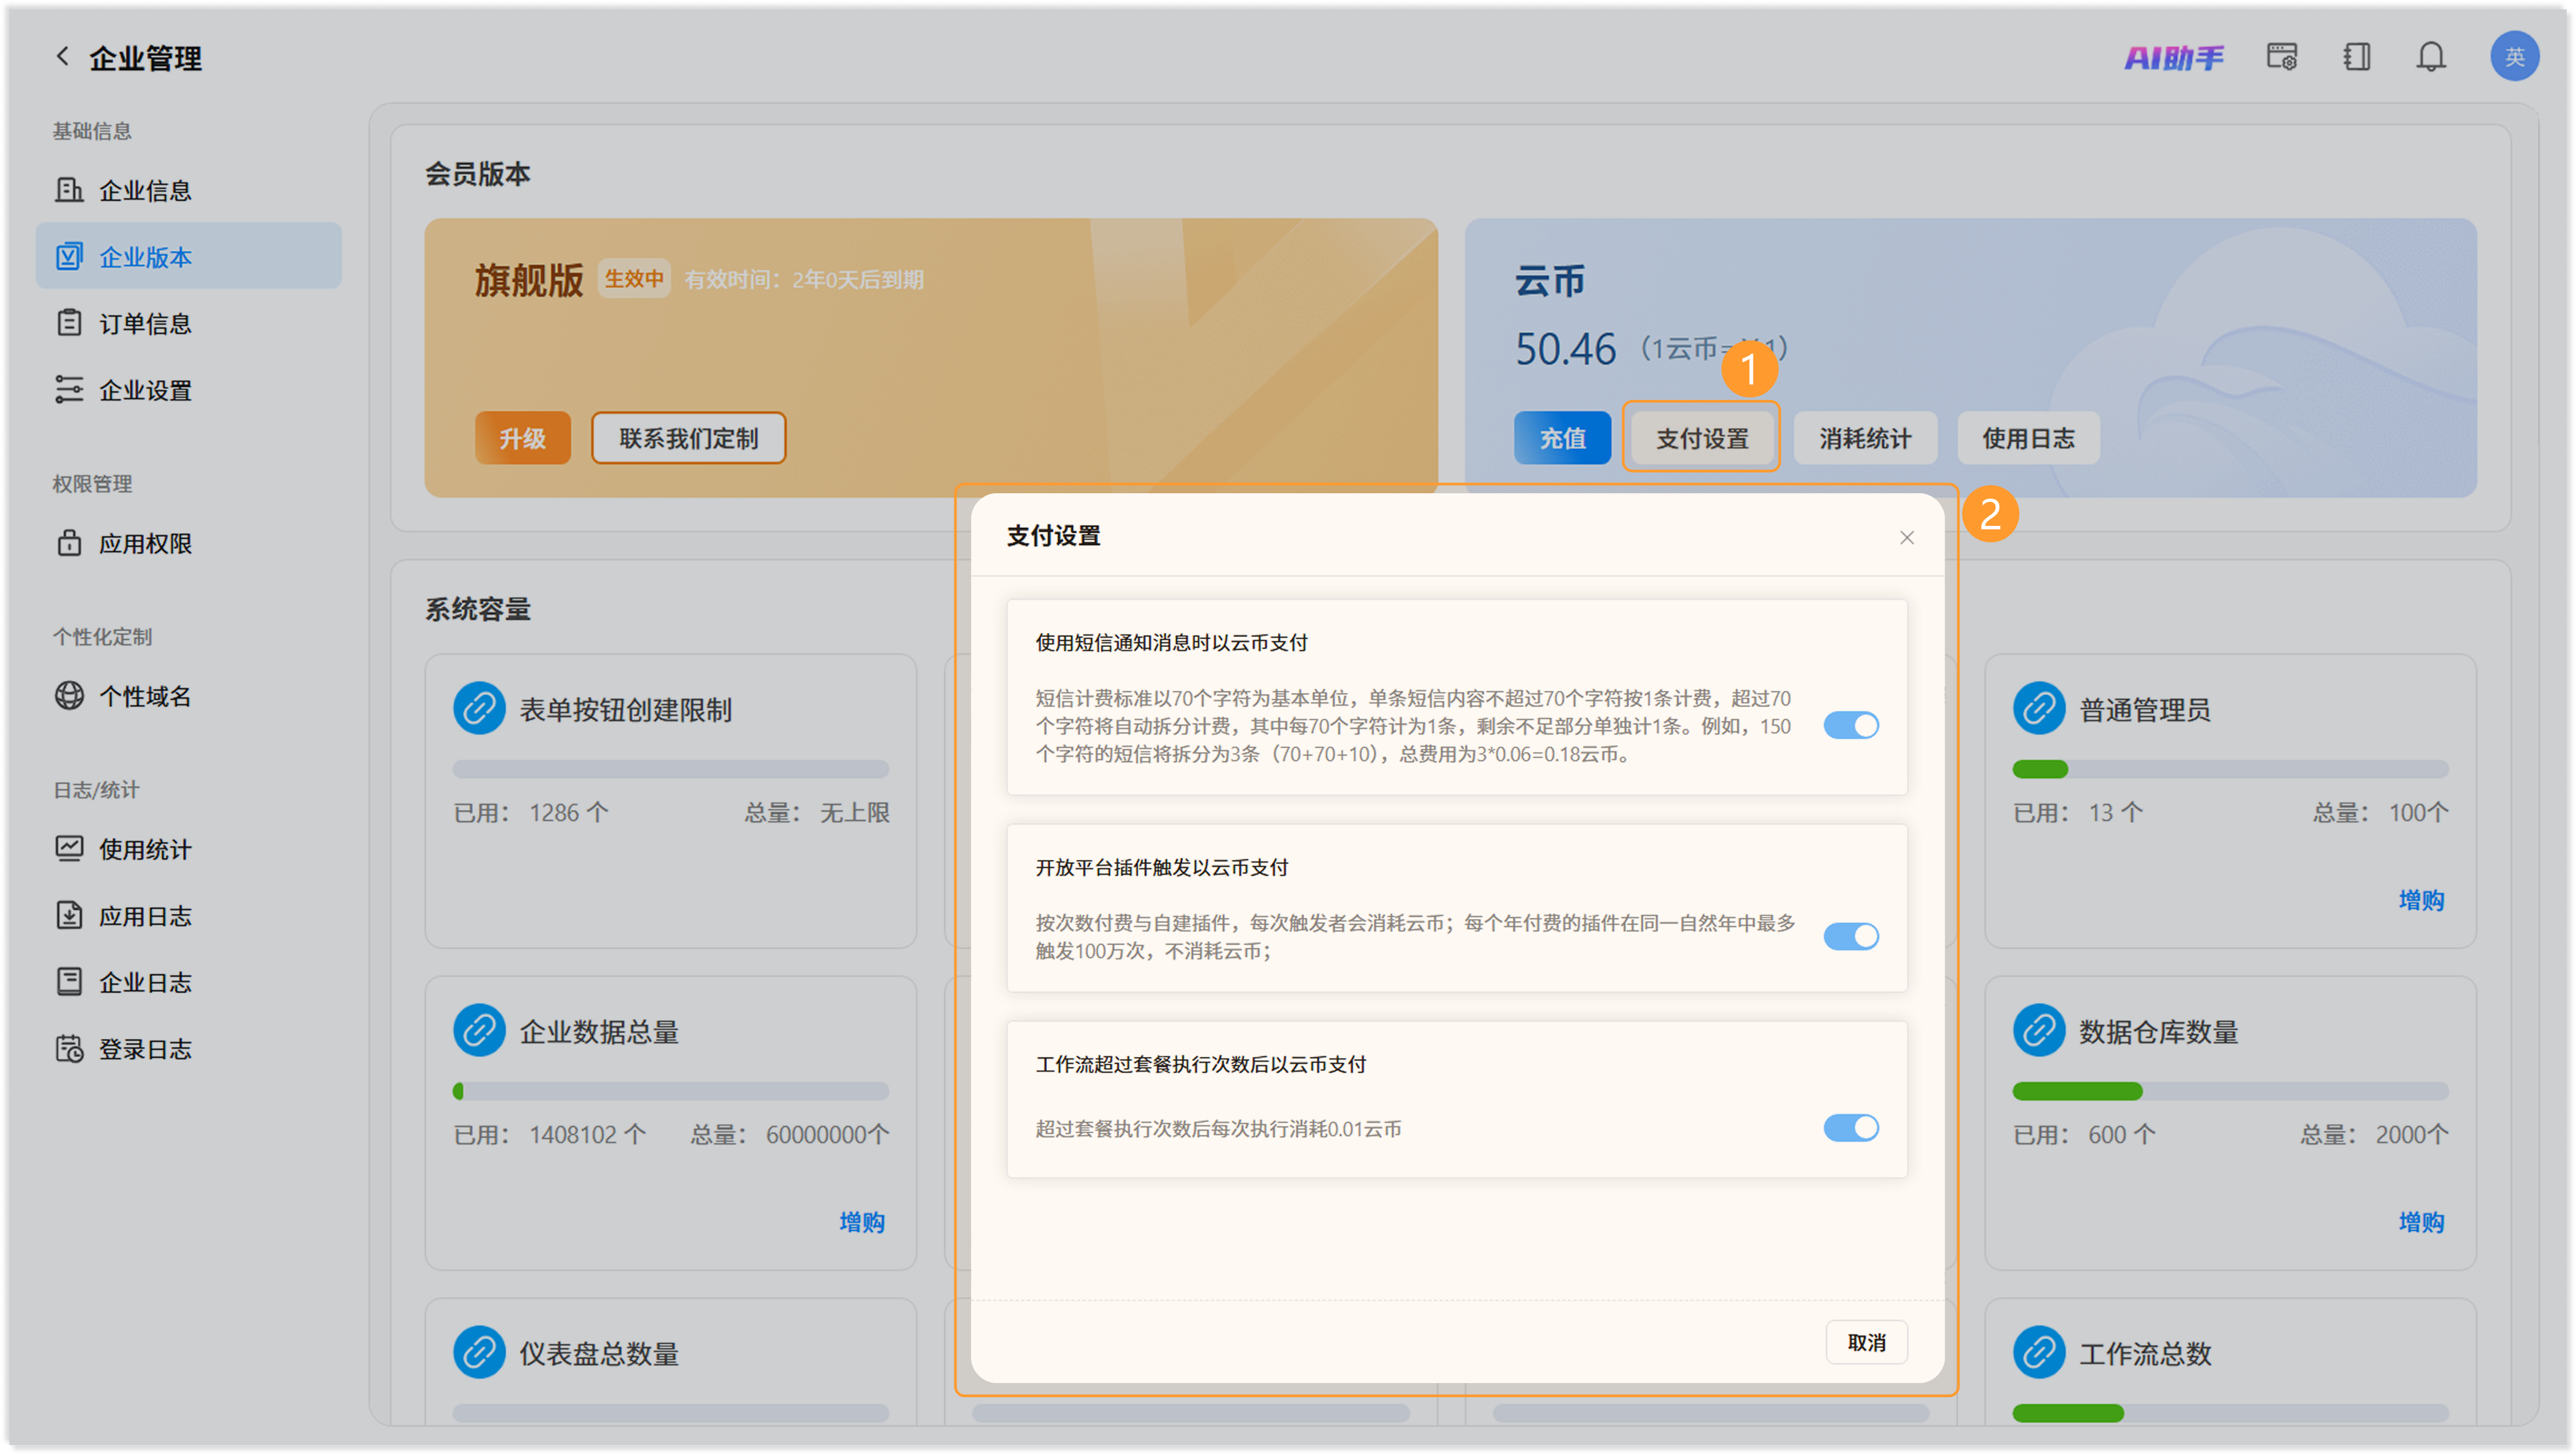2576x1455 pixels.
Task: Go back using the arrow beside 企业管理
Action: point(62,57)
